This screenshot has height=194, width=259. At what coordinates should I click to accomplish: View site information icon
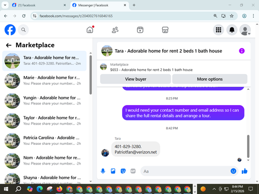pos(35,16)
